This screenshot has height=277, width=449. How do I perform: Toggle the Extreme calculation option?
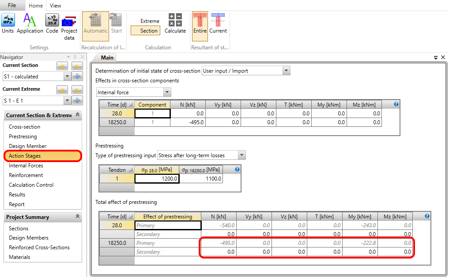click(150, 21)
